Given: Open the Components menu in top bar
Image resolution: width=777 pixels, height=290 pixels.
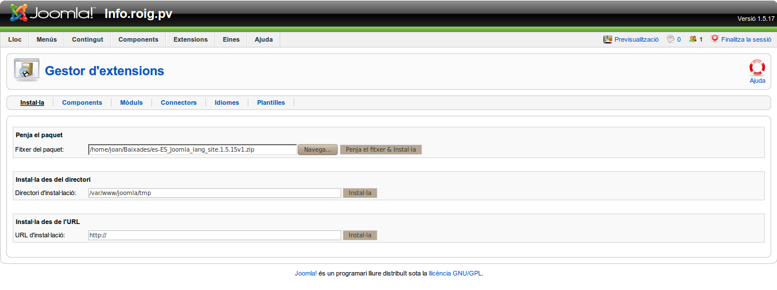Looking at the screenshot, I should click(x=138, y=39).
